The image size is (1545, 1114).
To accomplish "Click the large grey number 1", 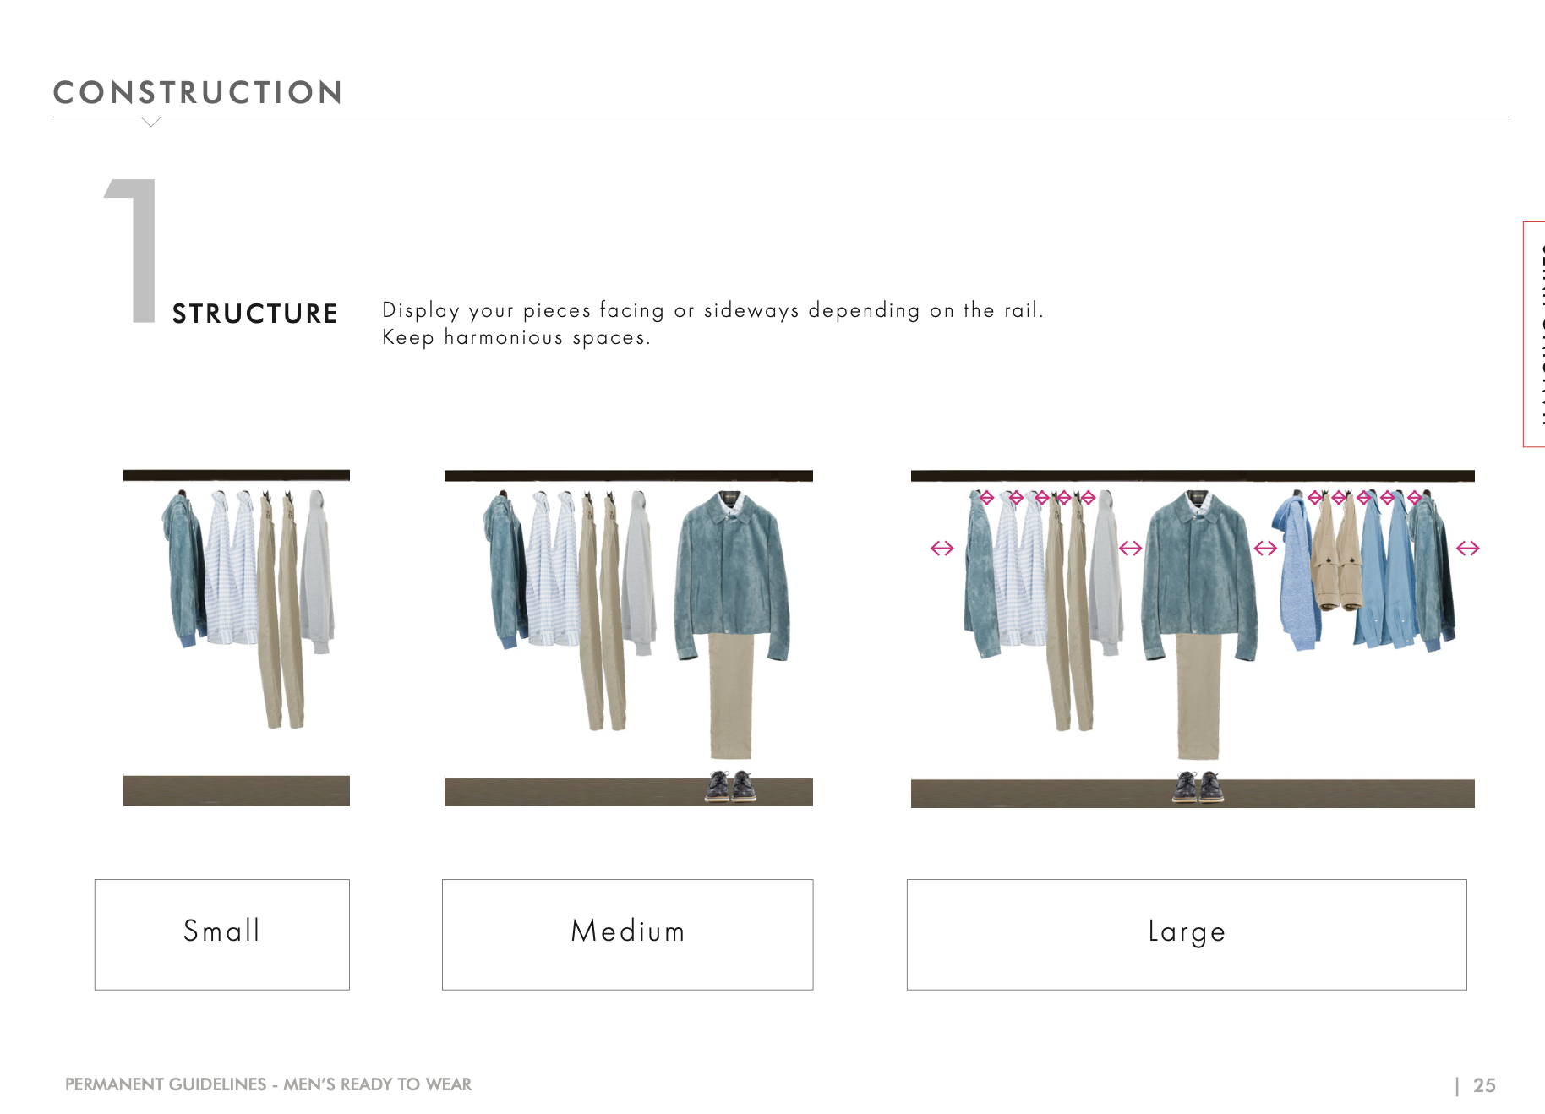I will click(131, 251).
